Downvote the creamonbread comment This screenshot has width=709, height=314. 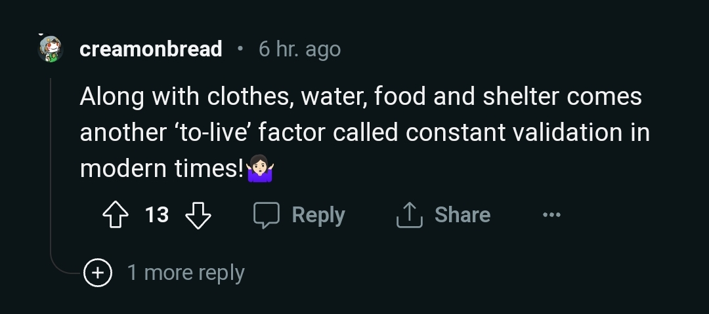[198, 215]
